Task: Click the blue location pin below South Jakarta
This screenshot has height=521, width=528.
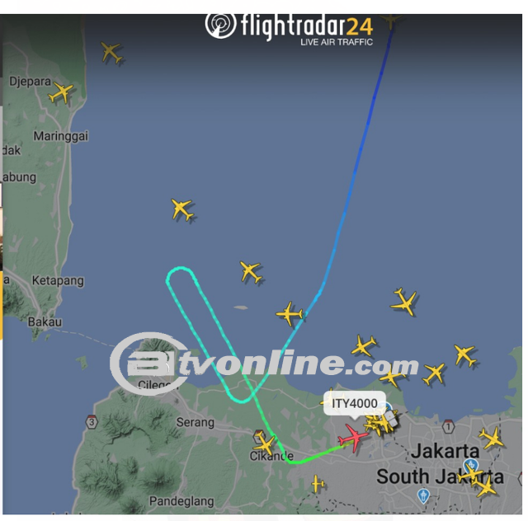Action: [x=423, y=495]
